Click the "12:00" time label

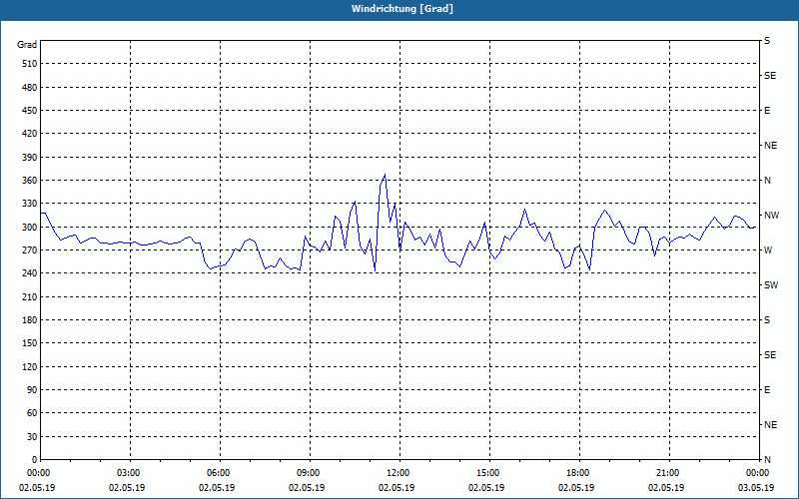(x=398, y=473)
